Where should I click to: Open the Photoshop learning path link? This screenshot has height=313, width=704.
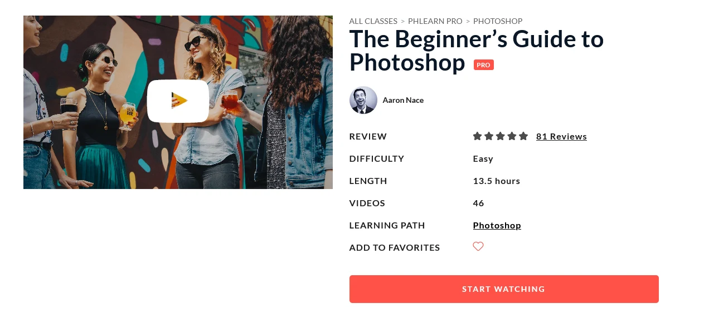tap(497, 225)
